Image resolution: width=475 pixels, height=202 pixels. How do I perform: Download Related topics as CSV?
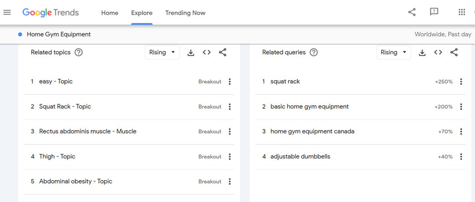[x=191, y=52]
